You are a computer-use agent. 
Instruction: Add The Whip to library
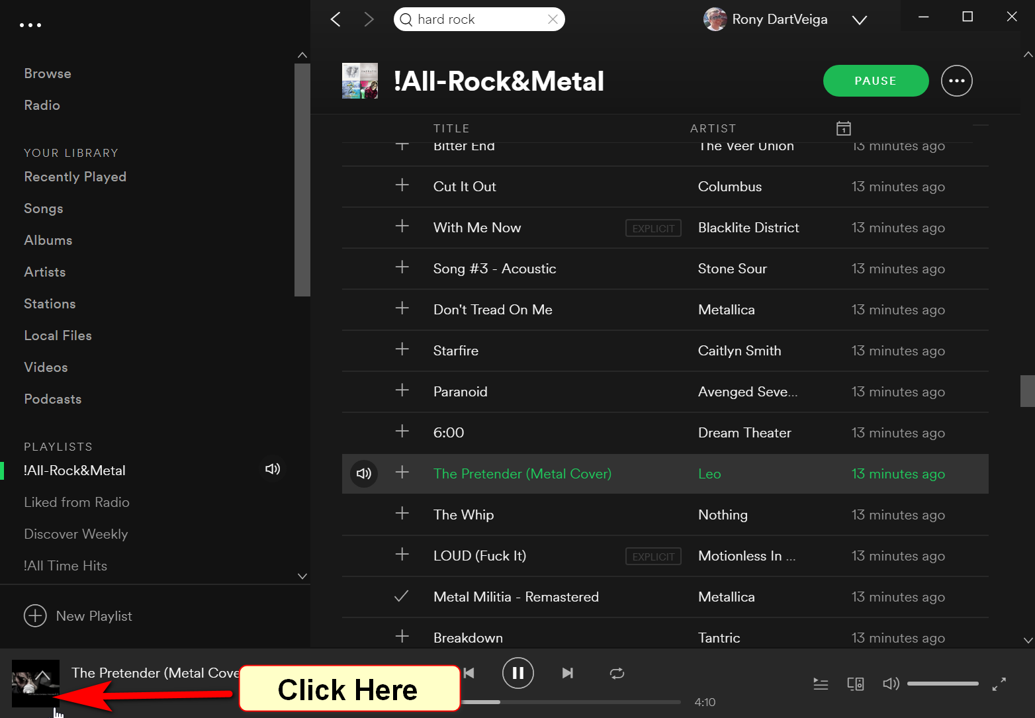click(x=402, y=514)
